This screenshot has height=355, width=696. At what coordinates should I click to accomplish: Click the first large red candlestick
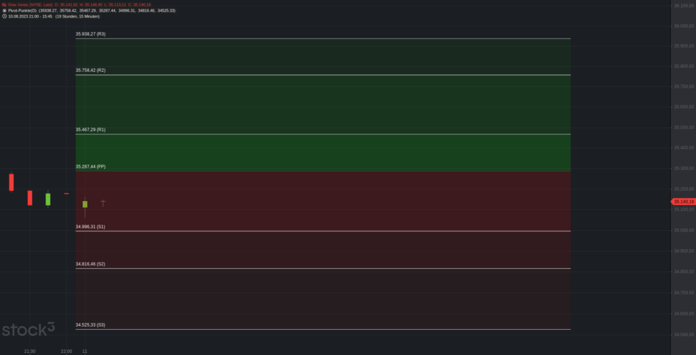pos(12,182)
